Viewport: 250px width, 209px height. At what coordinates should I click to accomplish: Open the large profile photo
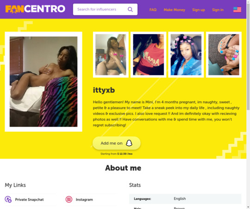44,81
